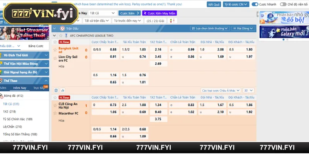Open the Hai Dòng layout dropdown
The height and width of the screenshot is (154, 309).
click(243, 28)
